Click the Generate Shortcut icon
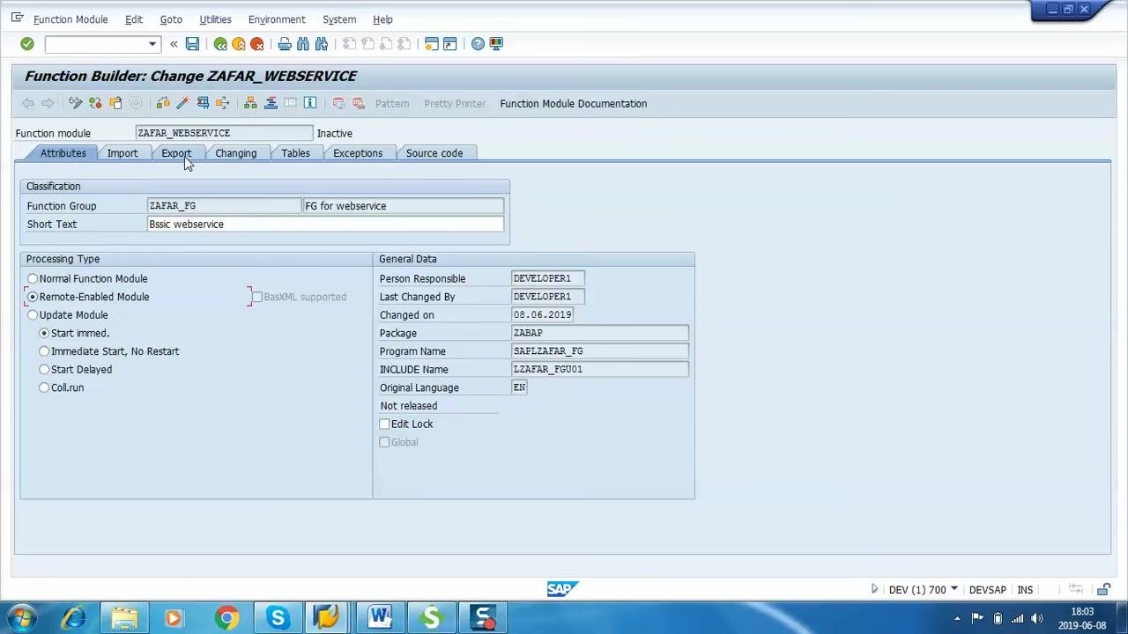Image resolution: width=1128 pixels, height=634 pixels. [450, 44]
